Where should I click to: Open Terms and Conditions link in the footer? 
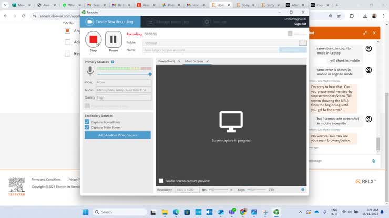coord(46,180)
